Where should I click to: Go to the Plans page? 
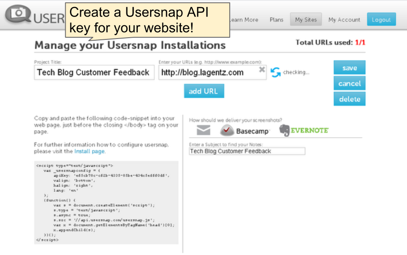coord(276,20)
